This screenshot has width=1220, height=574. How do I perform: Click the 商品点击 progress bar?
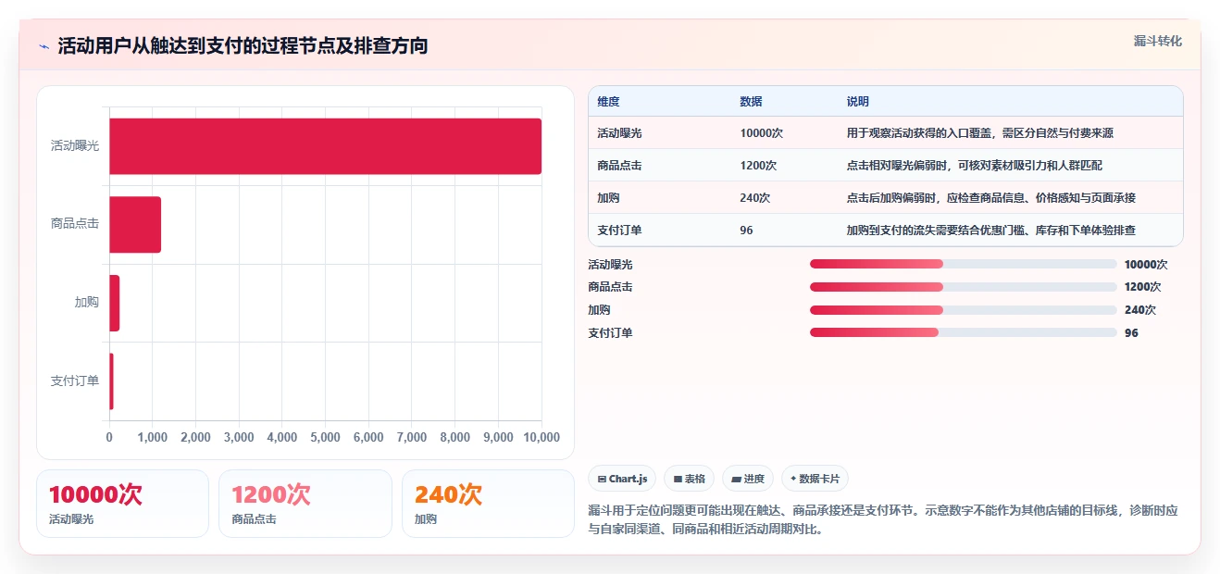pyautogui.click(x=963, y=287)
